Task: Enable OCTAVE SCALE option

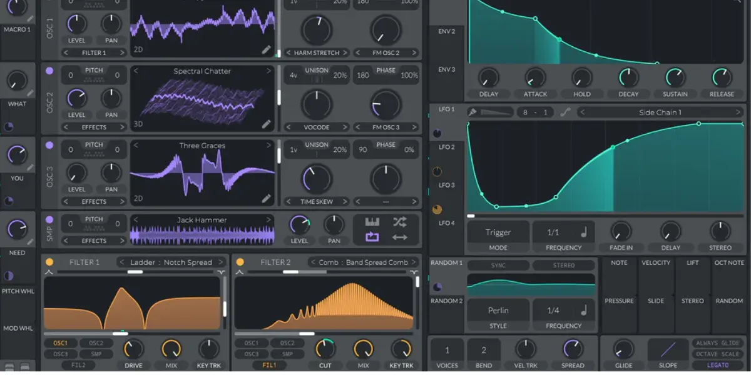Action: pos(718,354)
